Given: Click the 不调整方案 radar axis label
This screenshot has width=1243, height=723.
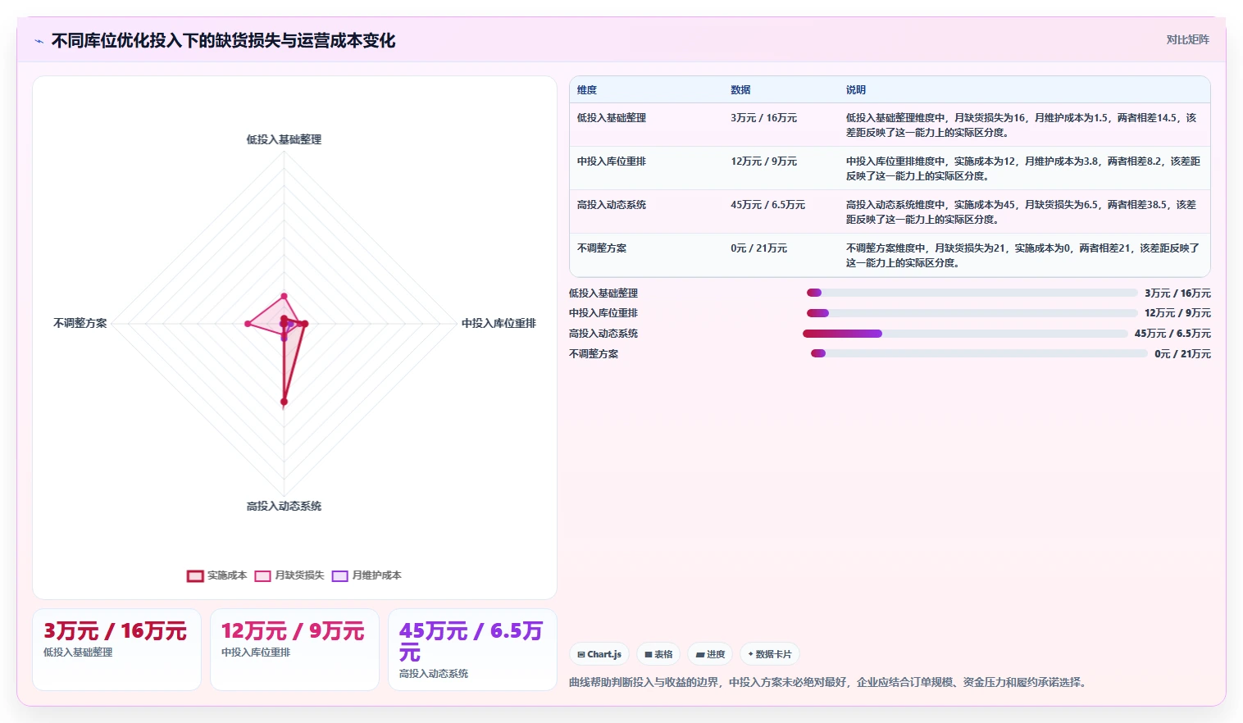Looking at the screenshot, I should (80, 323).
